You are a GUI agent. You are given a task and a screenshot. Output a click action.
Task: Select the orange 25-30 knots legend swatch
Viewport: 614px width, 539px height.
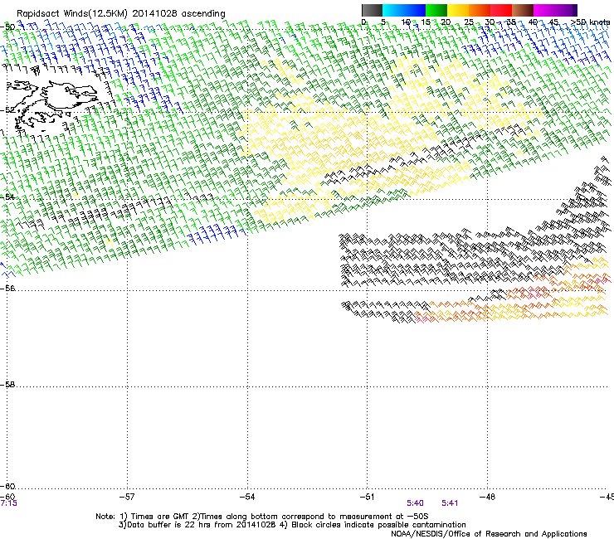(x=480, y=10)
